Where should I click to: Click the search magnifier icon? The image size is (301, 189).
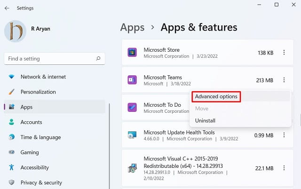click(98, 59)
